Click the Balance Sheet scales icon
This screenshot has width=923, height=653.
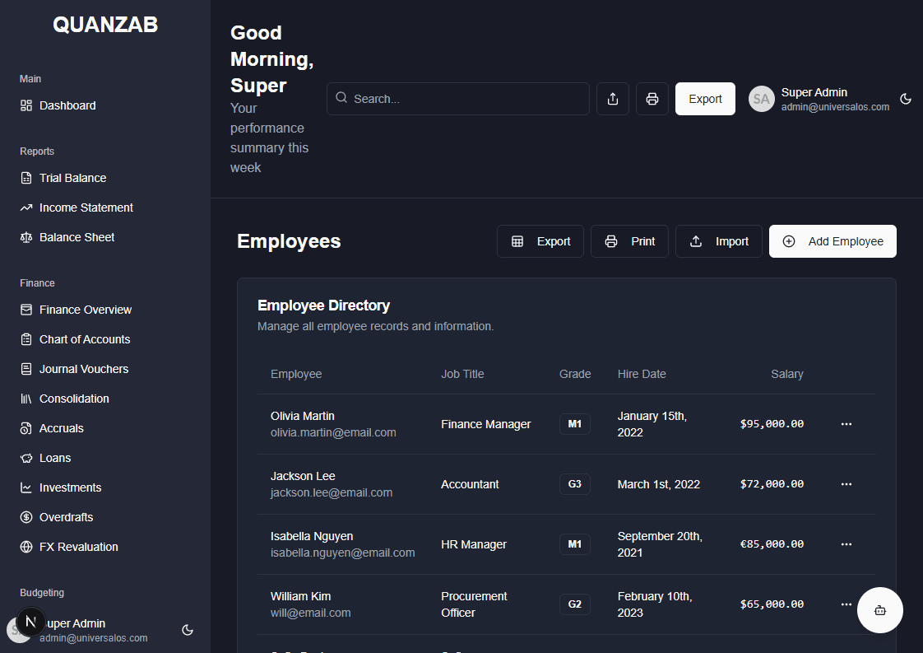[26, 237]
